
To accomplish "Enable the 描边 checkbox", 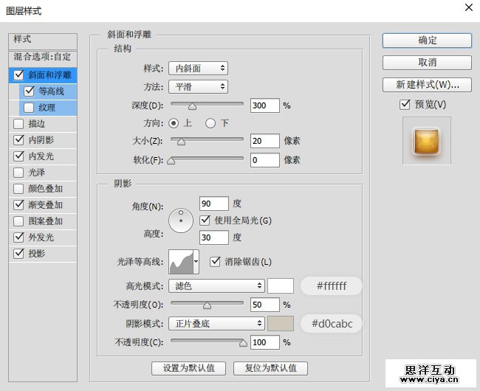I will tap(18, 123).
